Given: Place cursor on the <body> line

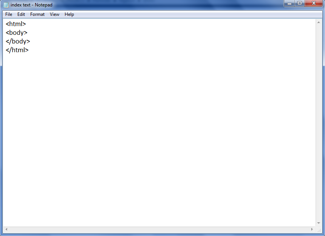Looking at the screenshot, I should (x=16, y=33).
